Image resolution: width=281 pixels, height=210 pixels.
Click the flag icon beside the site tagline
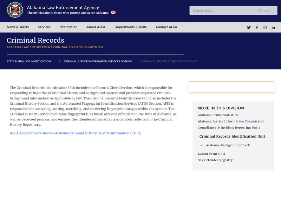(x=112, y=13)
